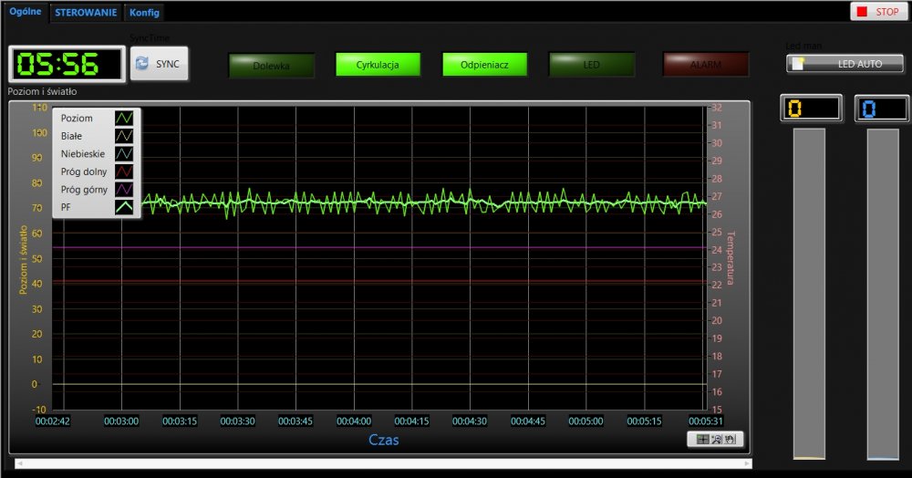Activate the zoom magnifier tool in graph palette

click(x=717, y=440)
